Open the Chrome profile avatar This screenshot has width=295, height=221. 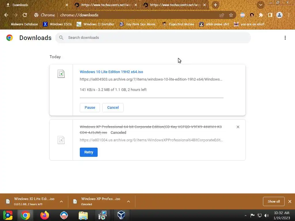pos(279,15)
